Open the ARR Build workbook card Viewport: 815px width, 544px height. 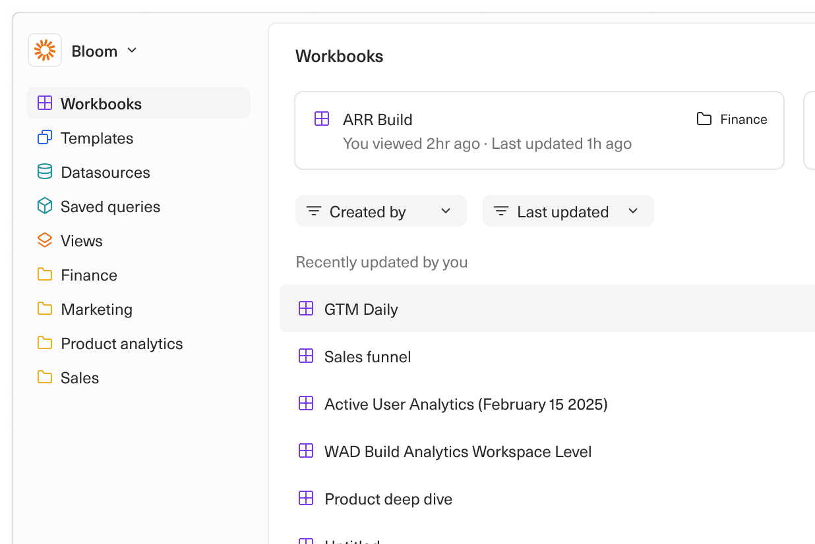pyautogui.click(x=539, y=130)
